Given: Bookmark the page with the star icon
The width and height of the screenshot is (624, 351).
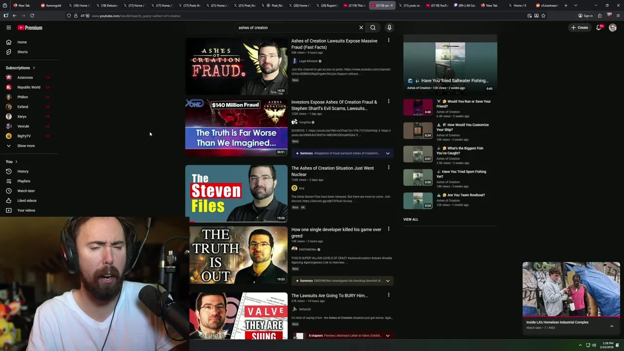Looking at the screenshot, I should pos(543,16).
